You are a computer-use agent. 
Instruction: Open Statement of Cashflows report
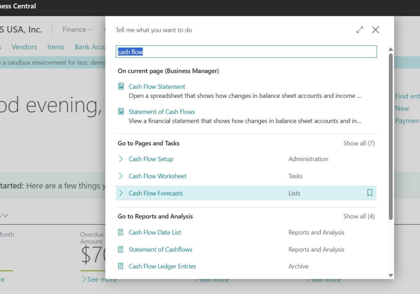160,250
